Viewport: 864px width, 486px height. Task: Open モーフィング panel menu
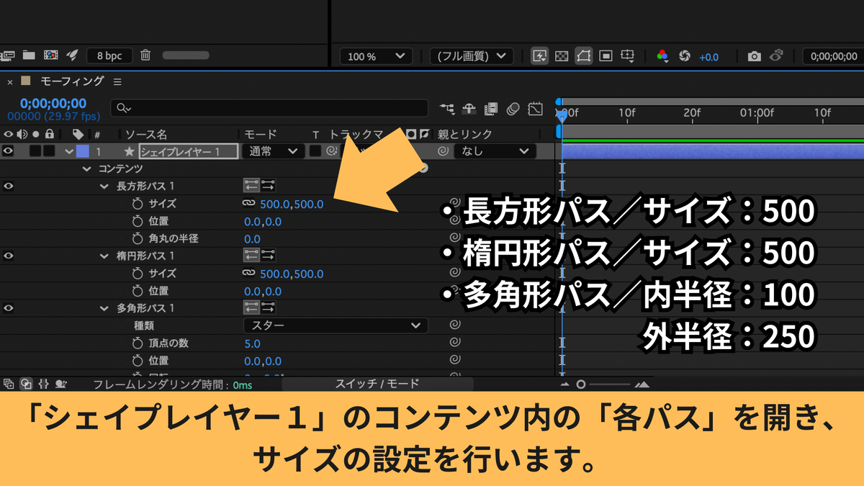(117, 81)
